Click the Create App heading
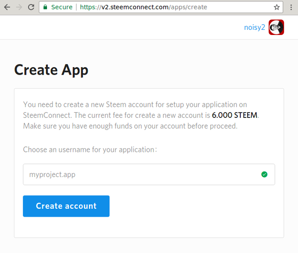298x253 pixels. (51, 70)
